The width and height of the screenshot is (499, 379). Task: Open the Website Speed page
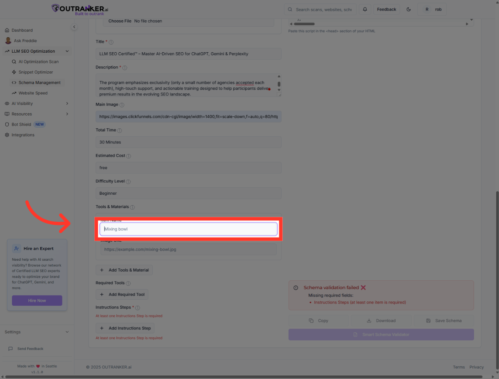33,93
